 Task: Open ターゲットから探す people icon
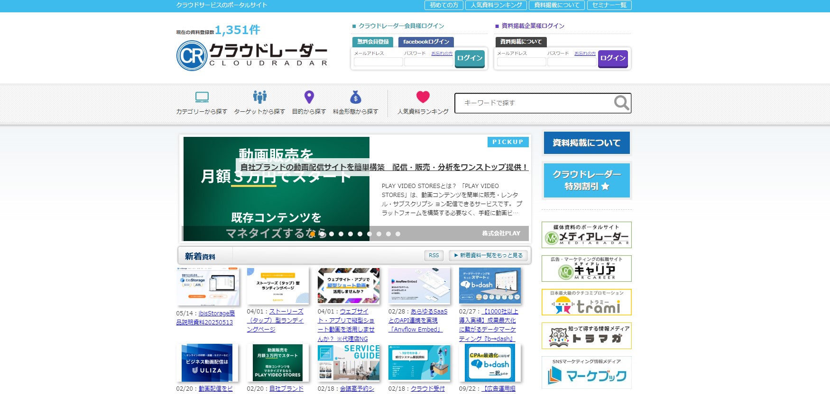260,97
